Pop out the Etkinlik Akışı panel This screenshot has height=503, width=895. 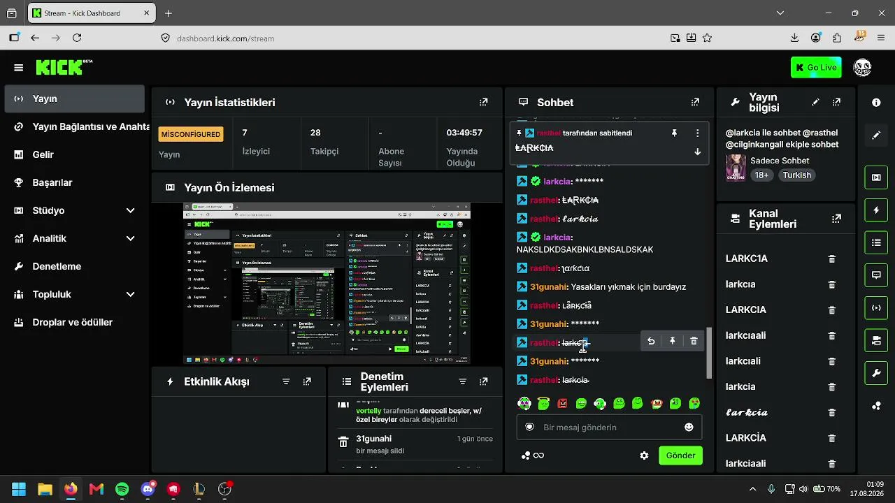point(307,381)
